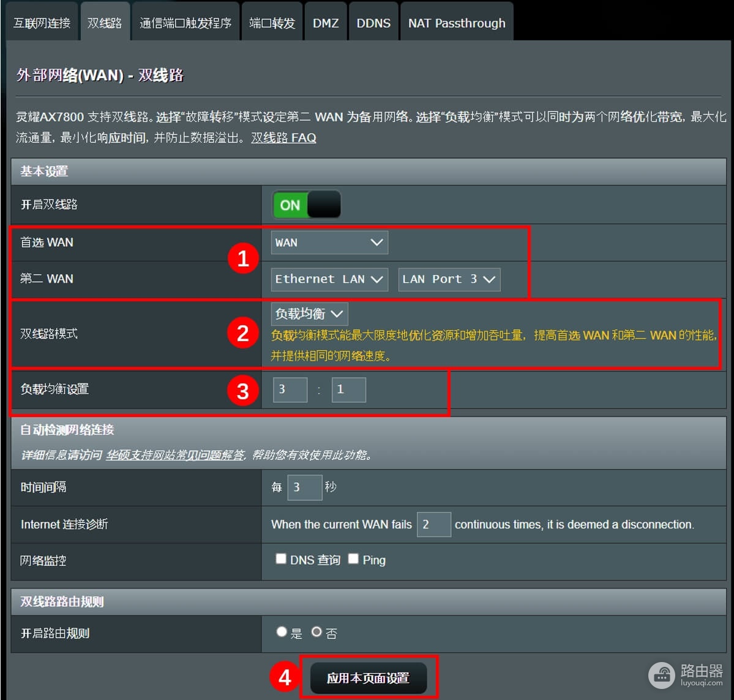Open the Ethernet LAN dropdown for 第二 WAN
Screen dimensions: 734x700
coord(329,279)
